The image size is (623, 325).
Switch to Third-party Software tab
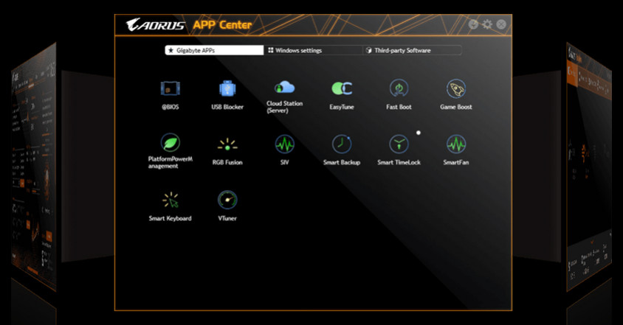pyautogui.click(x=412, y=50)
